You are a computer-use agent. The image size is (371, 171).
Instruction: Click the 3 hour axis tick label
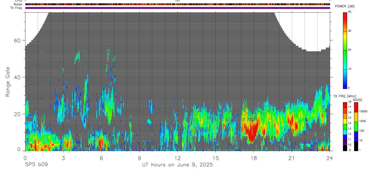point(63,158)
